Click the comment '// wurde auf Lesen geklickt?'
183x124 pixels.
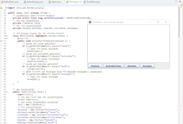point(39,43)
